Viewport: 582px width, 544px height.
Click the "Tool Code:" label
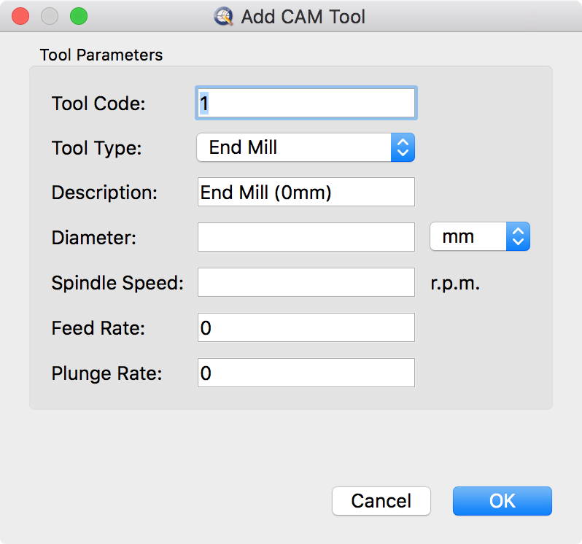pos(98,104)
